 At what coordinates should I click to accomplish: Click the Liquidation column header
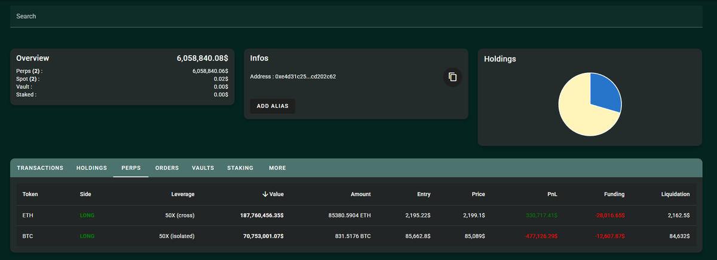(676, 194)
